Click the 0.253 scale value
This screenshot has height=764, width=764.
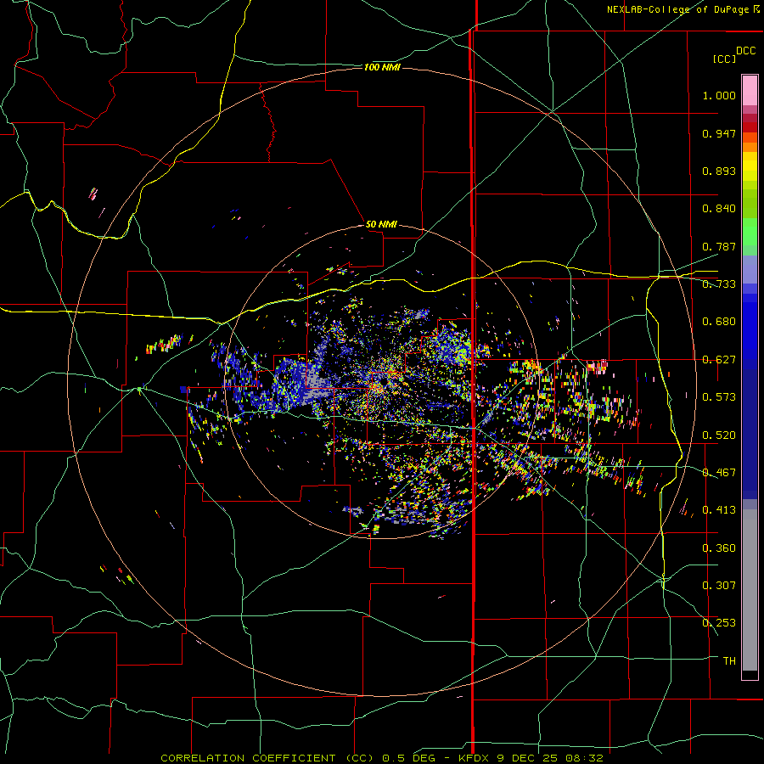[719, 623]
